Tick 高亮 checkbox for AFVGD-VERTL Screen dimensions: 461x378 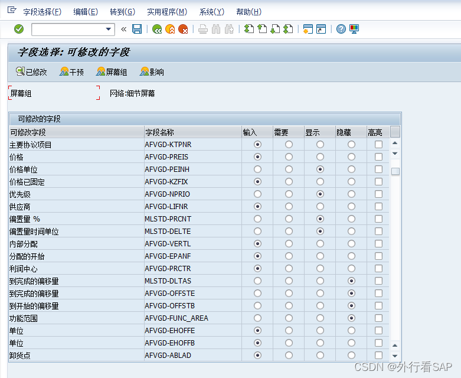click(x=379, y=243)
